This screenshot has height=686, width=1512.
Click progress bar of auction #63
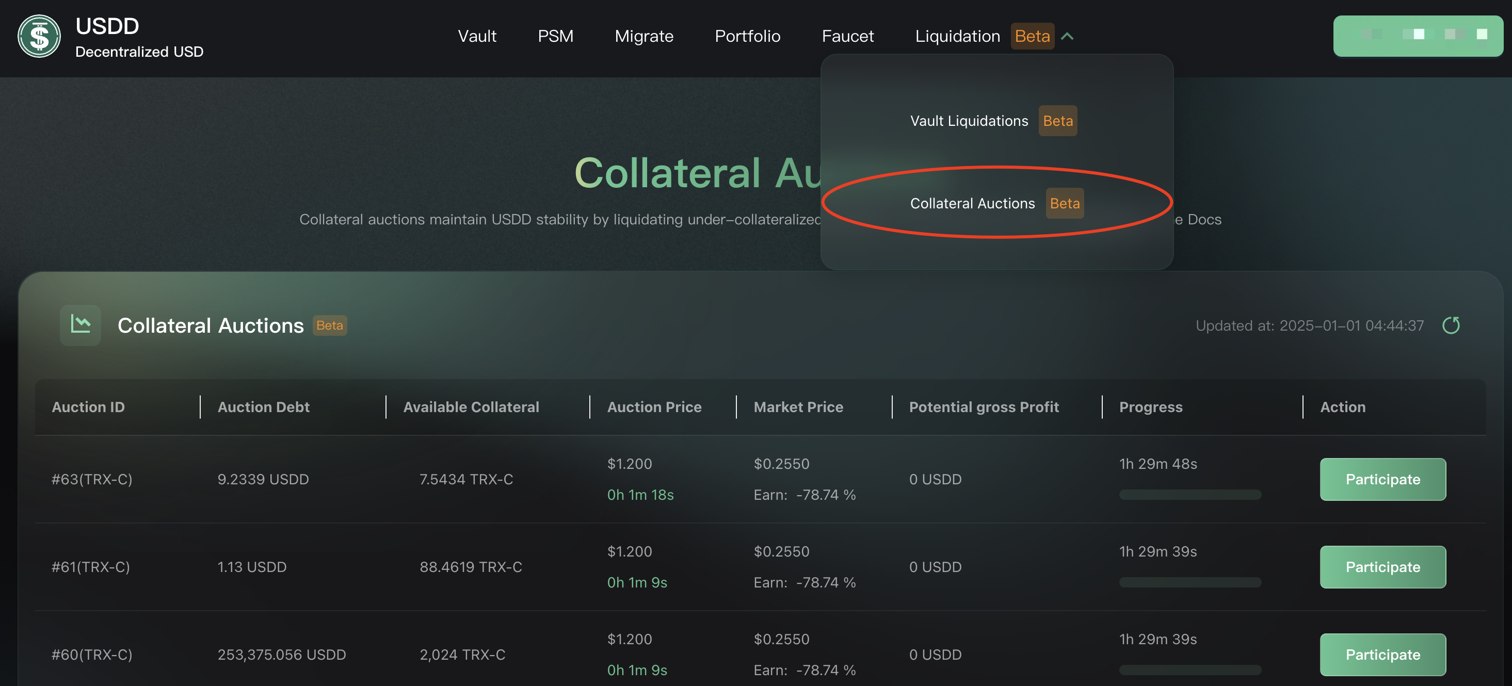(x=1190, y=495)
